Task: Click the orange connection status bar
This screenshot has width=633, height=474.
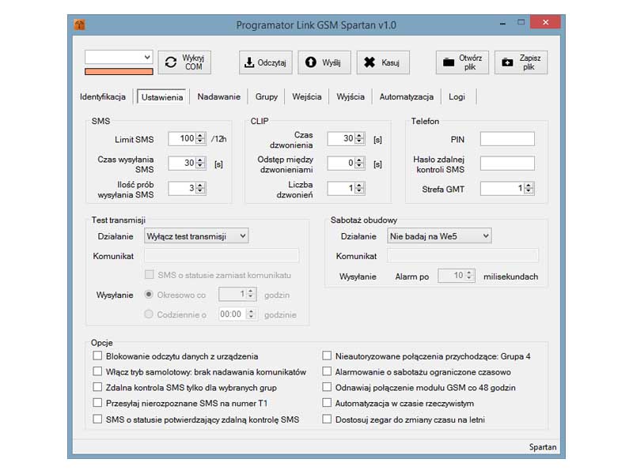Action: coord(119,71)
